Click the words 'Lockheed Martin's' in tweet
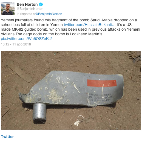The height and width of the screenshot is (141, 142). [86, 34]
